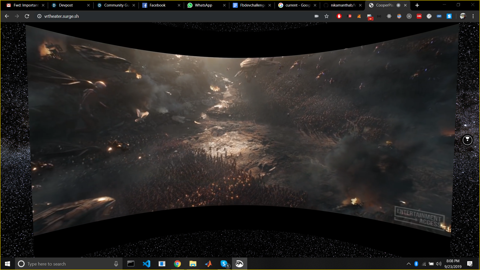The height and width of the screenshot is (270, 480).
Task: Click the blue S extension icon
Action: coord(449,16)
